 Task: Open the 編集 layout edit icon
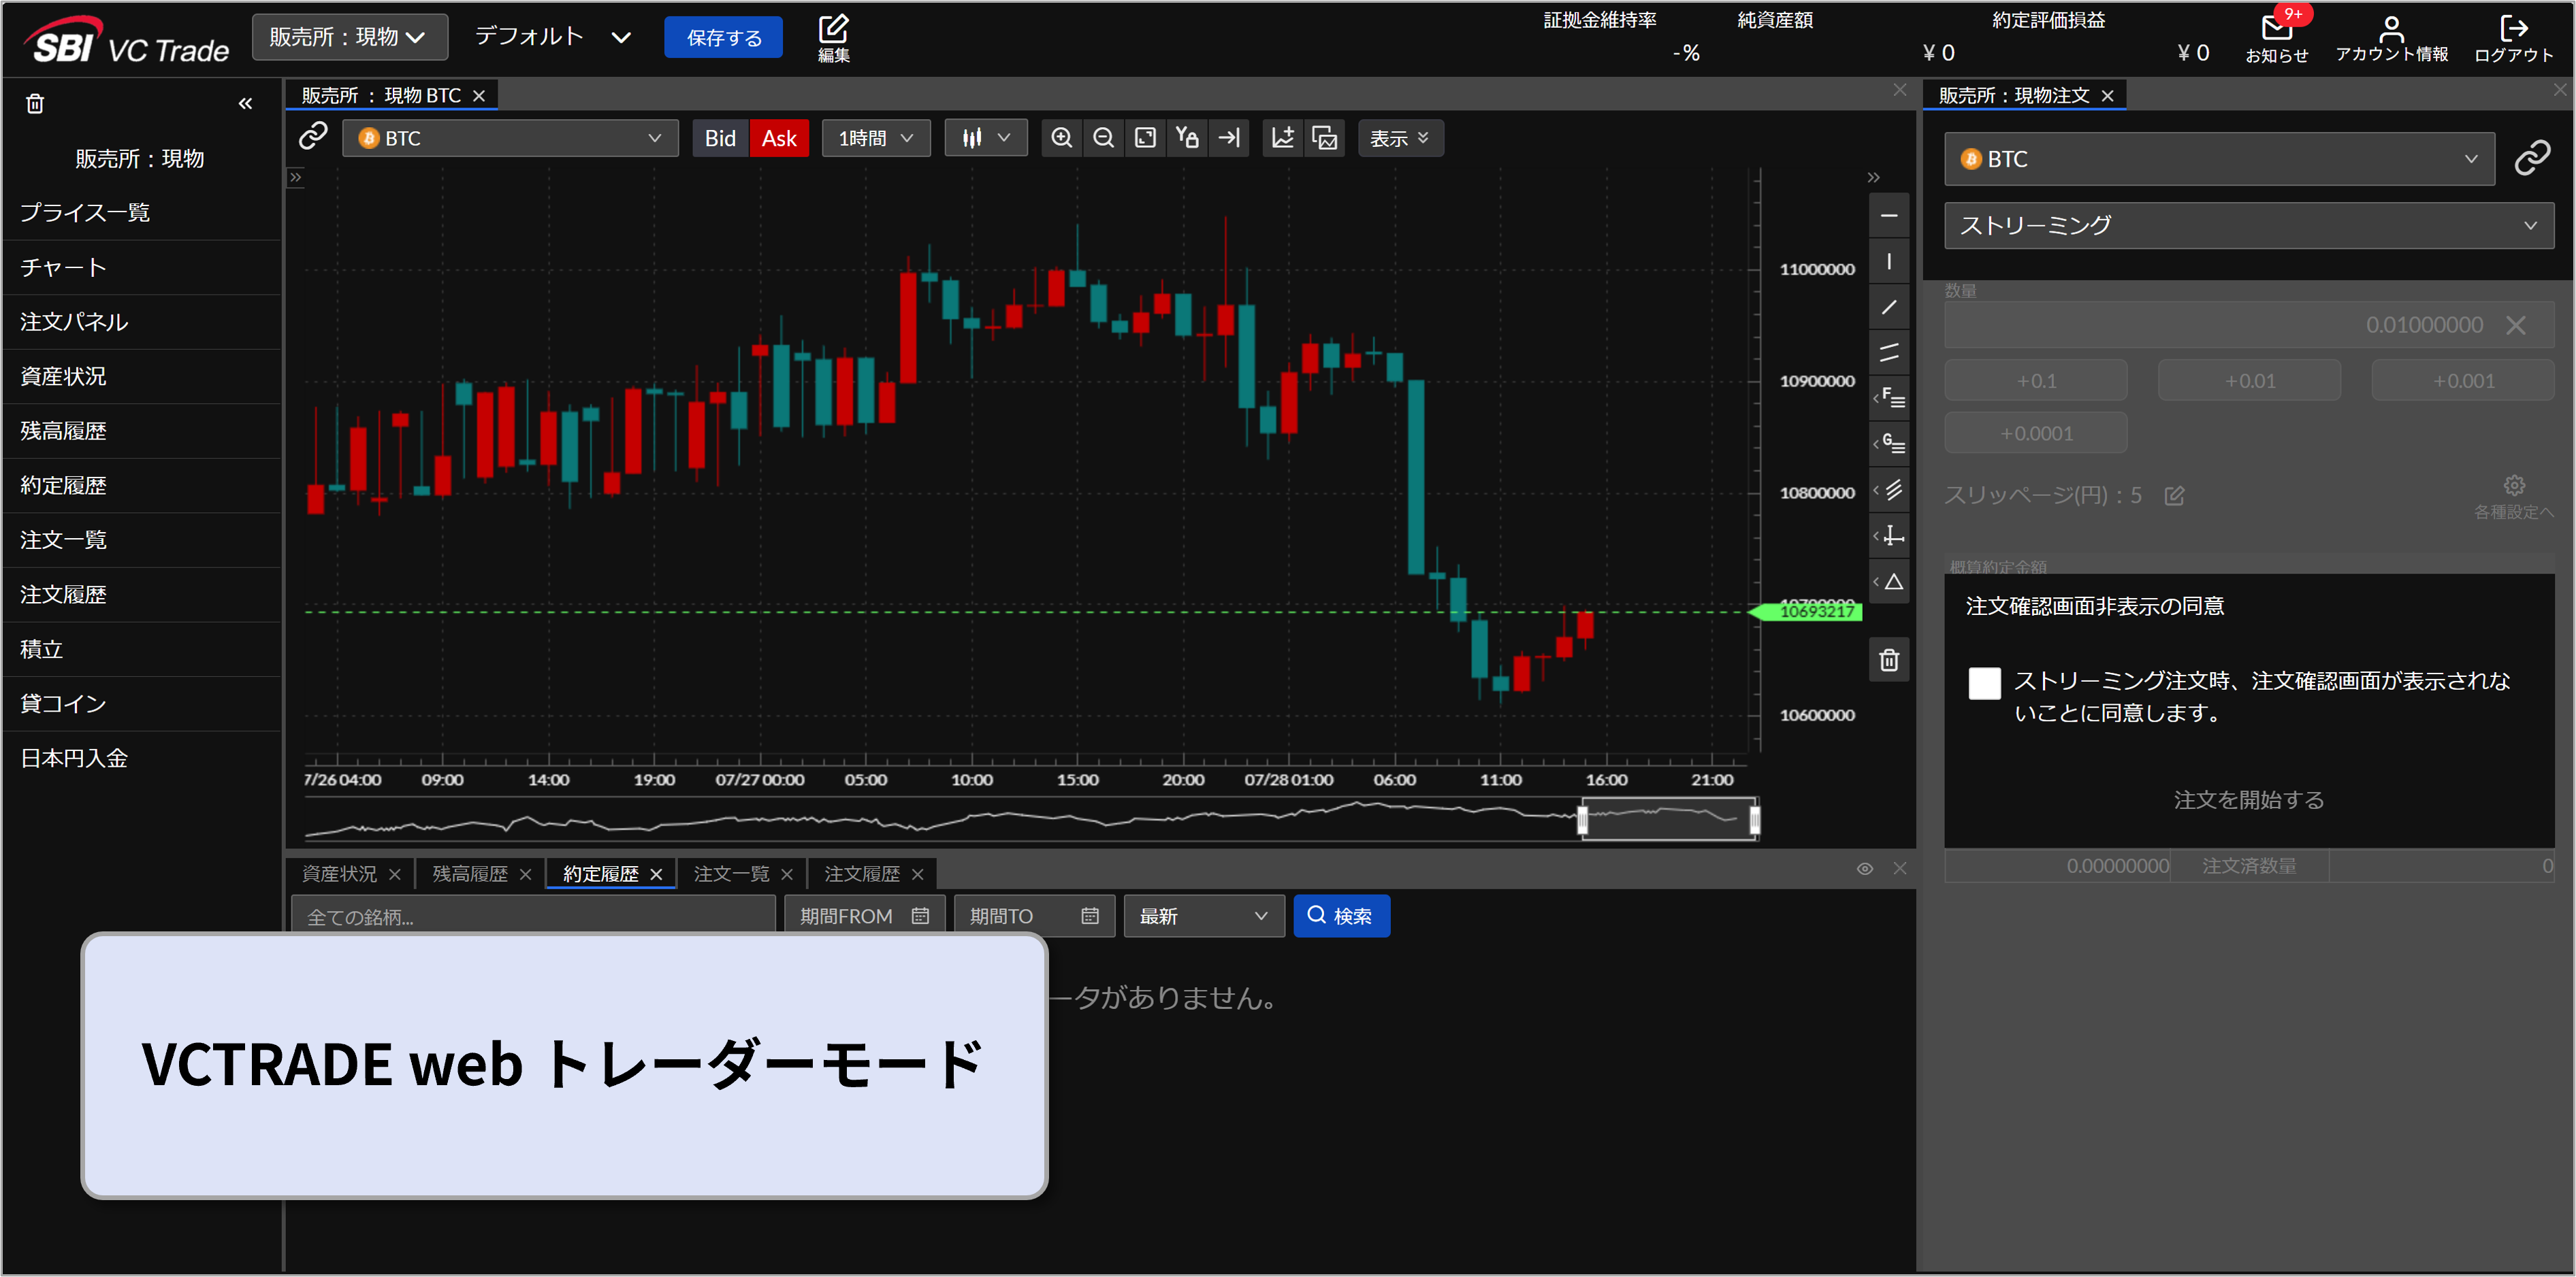pyautogui.click(x=833, y=38)
